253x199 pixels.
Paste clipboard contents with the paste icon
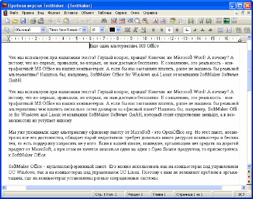66,21
